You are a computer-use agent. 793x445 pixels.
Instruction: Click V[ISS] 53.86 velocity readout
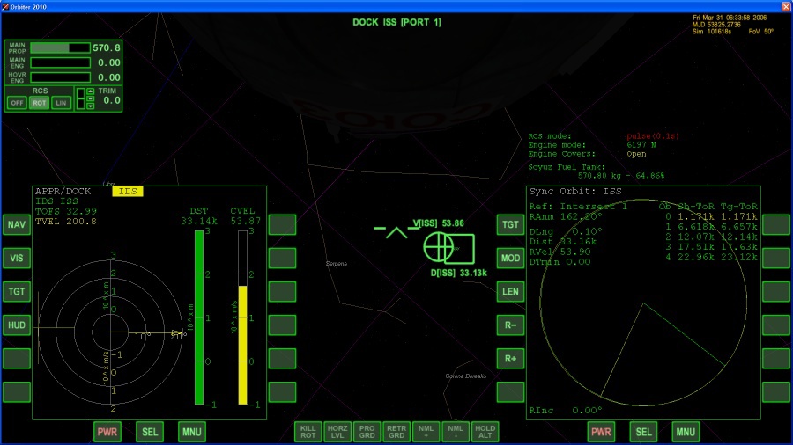439,223
